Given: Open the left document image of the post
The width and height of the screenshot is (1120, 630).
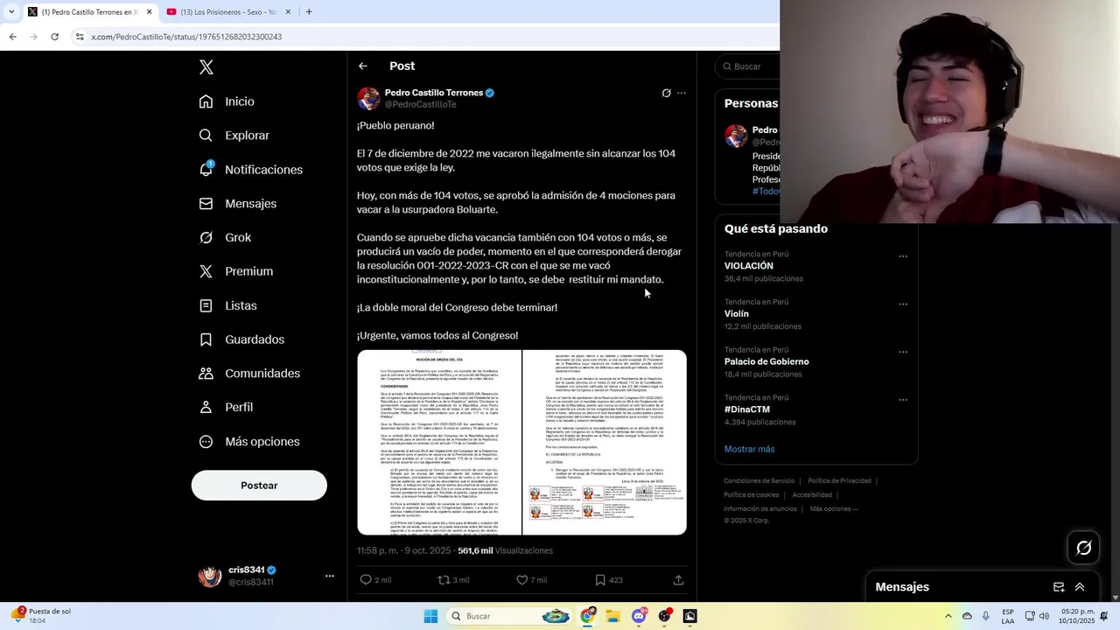Looking at the screenshot, I should [x=439, y=443].
